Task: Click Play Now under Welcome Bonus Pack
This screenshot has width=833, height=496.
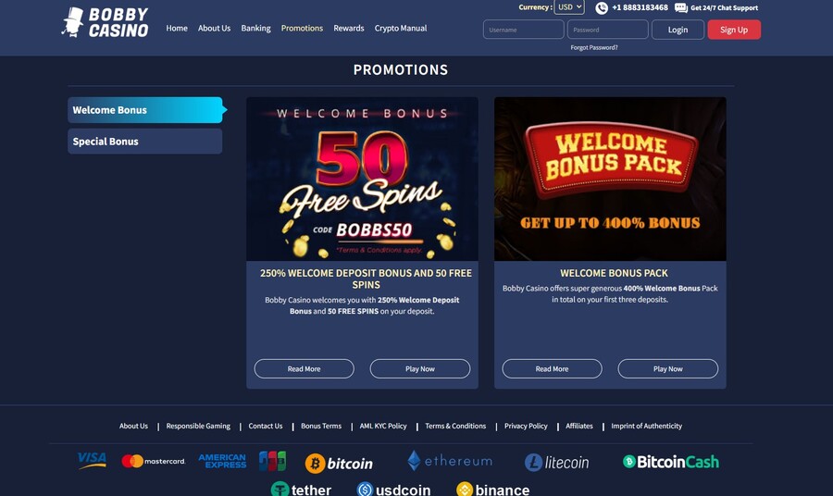Action: (x=667, y=368)
